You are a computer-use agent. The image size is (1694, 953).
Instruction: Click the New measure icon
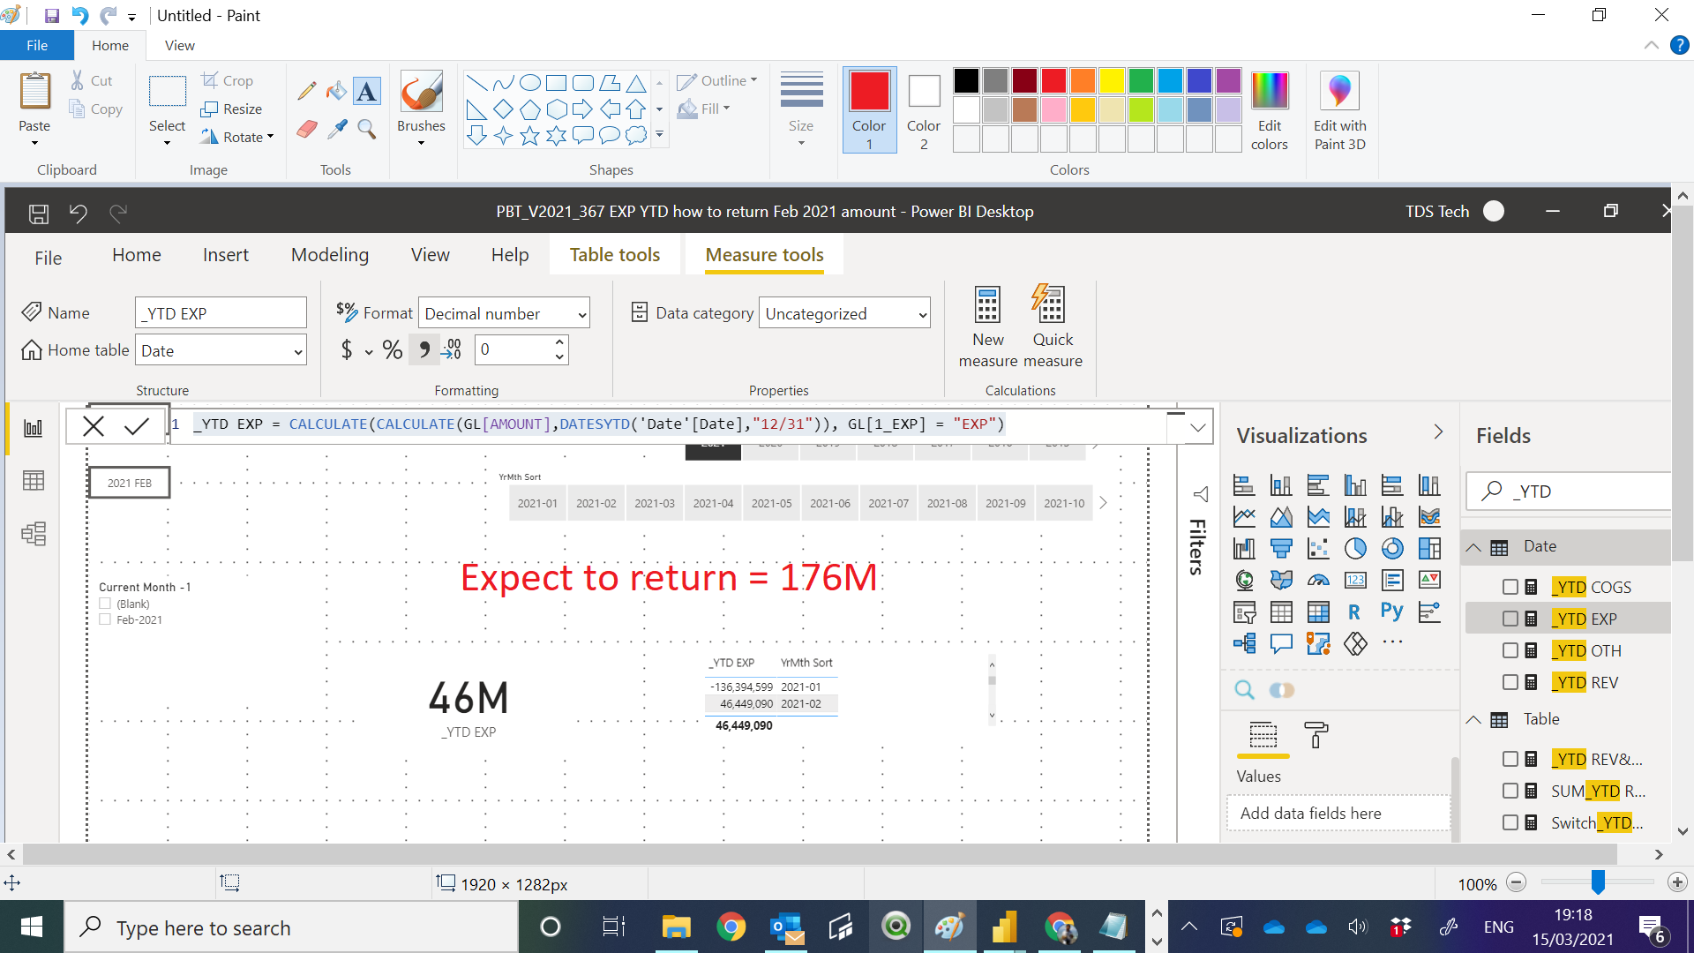click(987, 305)
